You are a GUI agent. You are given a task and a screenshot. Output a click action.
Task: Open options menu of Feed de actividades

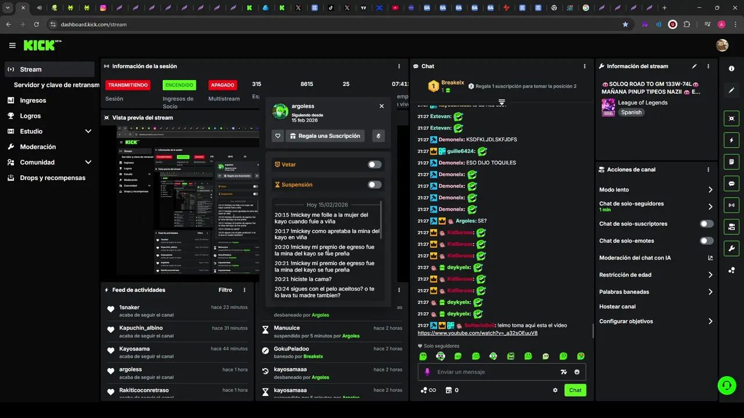pyautogui.click(x=244, y=290)
